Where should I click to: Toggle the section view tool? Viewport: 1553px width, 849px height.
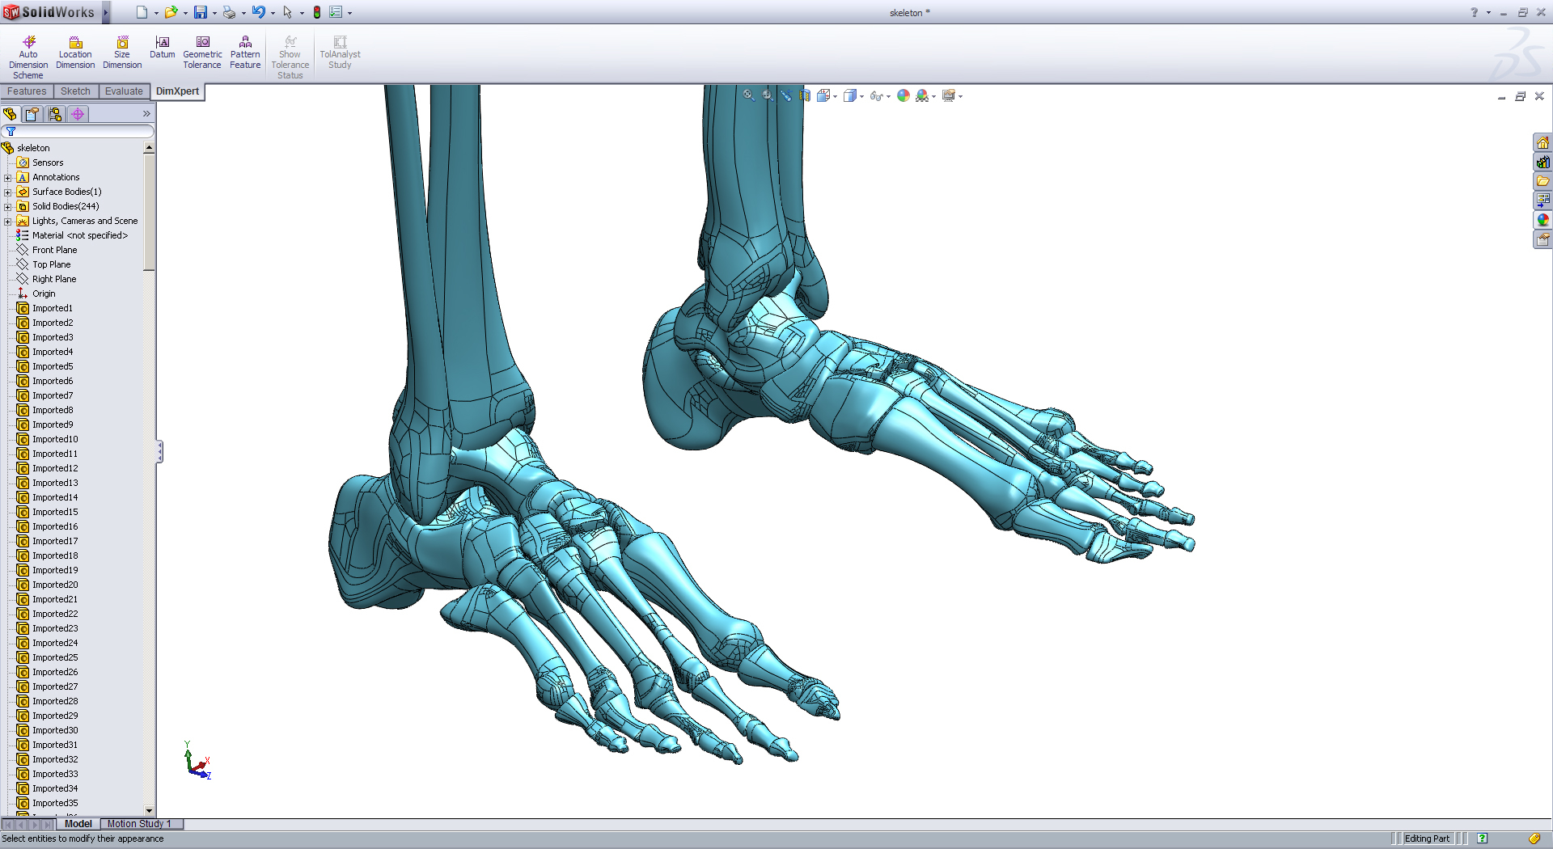(x=805, y=95)
